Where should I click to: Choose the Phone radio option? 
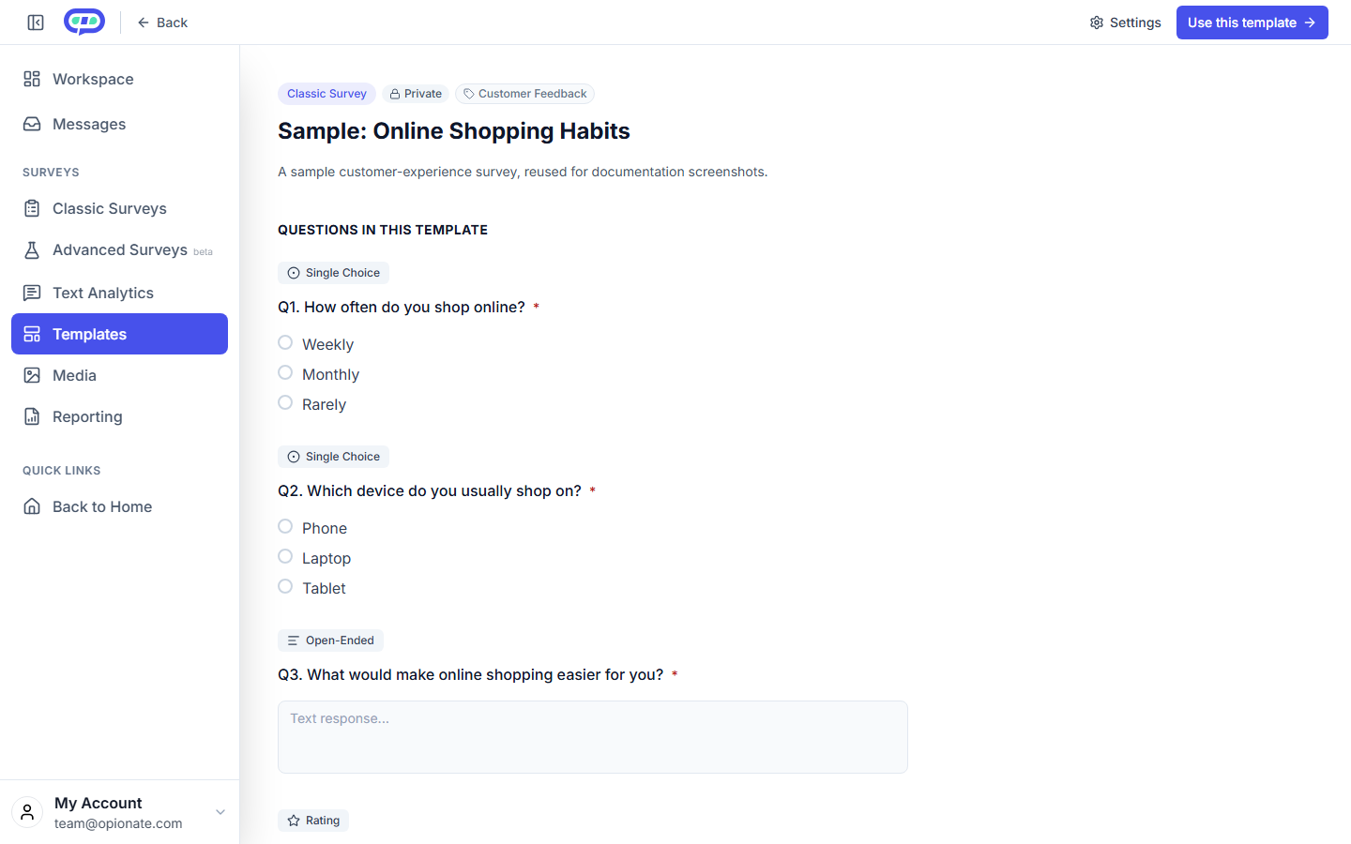coord(285,526)
